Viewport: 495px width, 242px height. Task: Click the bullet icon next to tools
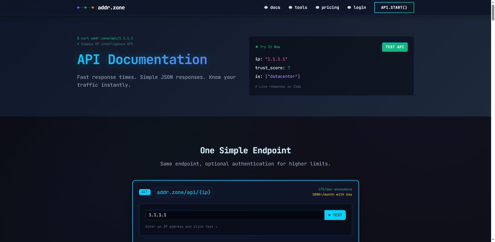coord(290,7)
